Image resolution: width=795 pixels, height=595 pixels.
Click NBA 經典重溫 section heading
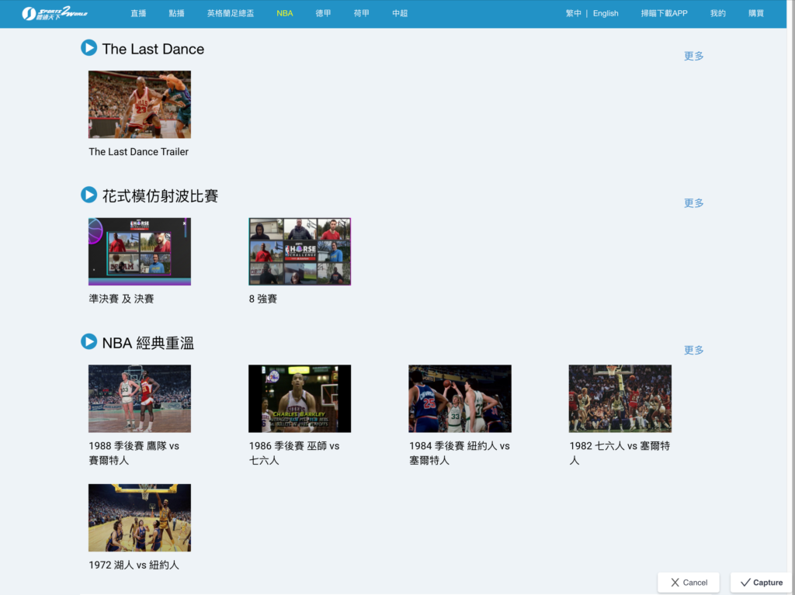coord(148,343)
